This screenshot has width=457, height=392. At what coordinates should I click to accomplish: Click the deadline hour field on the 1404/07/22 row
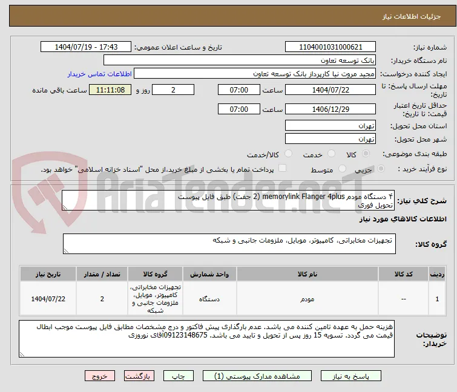coord(238,90)
